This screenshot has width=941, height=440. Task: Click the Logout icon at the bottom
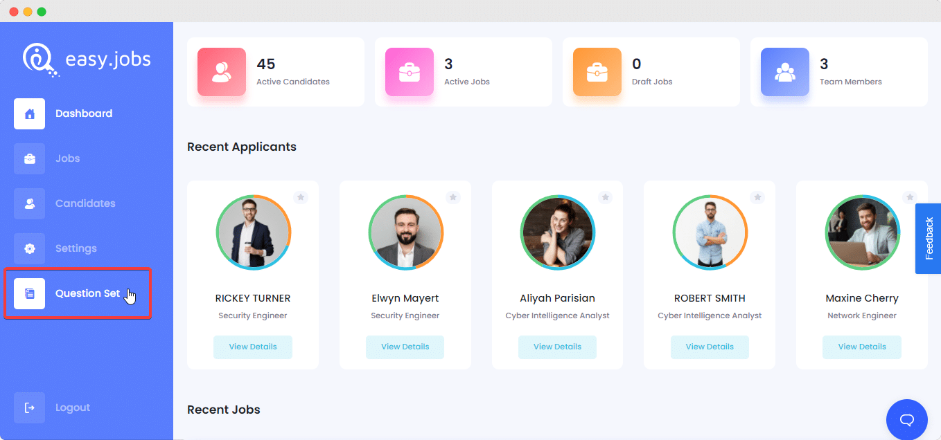29,407
